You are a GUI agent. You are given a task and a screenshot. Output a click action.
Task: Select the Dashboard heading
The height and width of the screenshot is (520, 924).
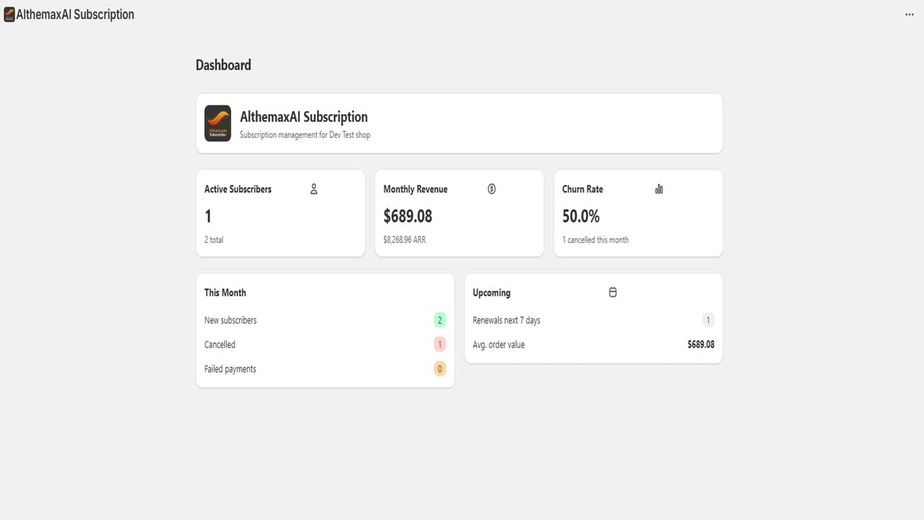pos(223,65)
